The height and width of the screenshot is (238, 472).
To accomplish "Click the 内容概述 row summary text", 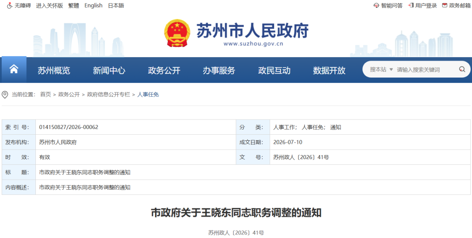I will pyautogui.click(x=85, y=187).
